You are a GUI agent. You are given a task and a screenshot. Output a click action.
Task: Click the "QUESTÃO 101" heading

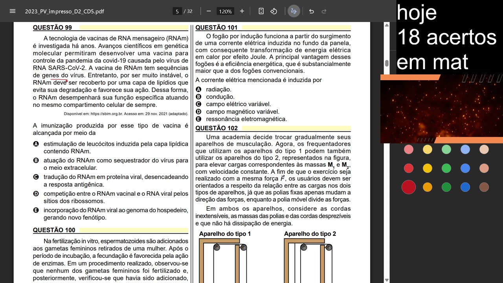click(217, 28)
